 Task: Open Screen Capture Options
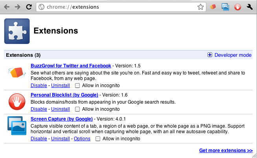[82, 139]
